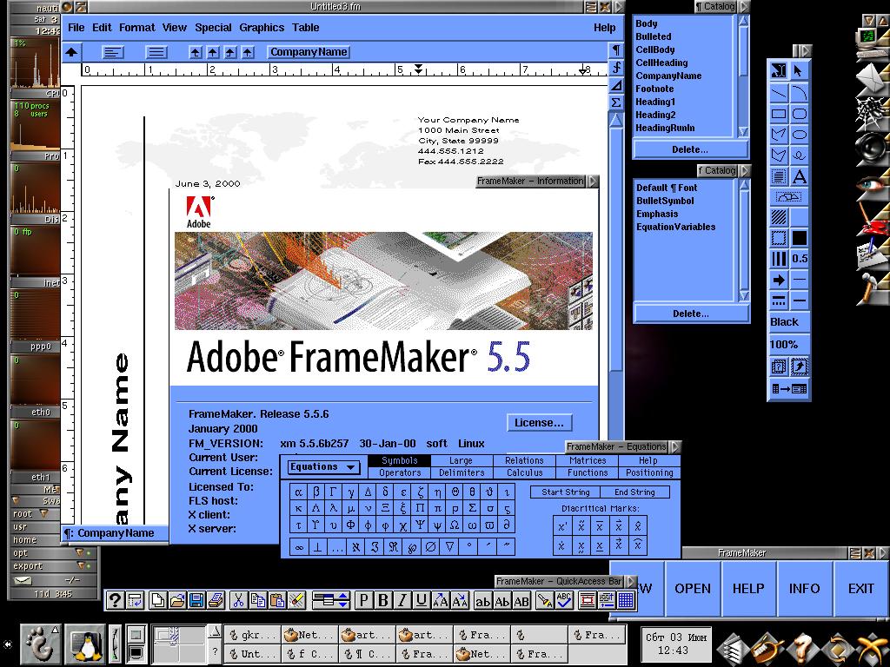Click the diagonal hatch fill pattern swatch
890x667 pixels.
(x=779, y=216)
